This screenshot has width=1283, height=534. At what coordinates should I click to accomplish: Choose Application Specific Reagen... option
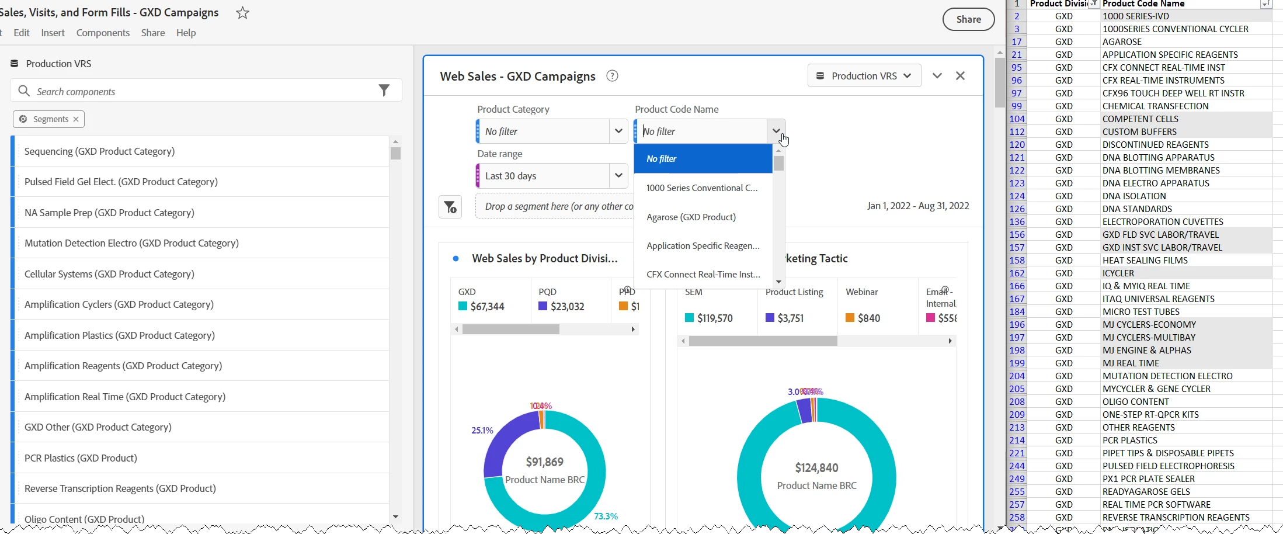click(x=703, y=246)
